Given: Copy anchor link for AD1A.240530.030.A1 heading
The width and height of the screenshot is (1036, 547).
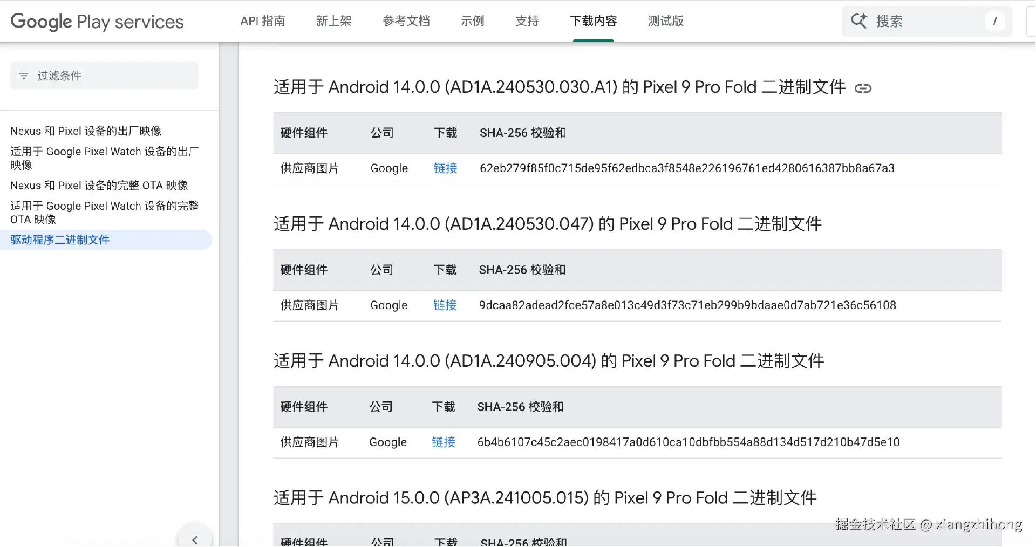Looking at the screenshot, I should [x=863, y=88].
